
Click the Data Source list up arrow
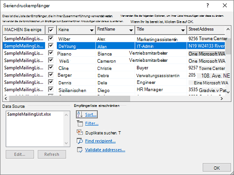tap(66, 115)
